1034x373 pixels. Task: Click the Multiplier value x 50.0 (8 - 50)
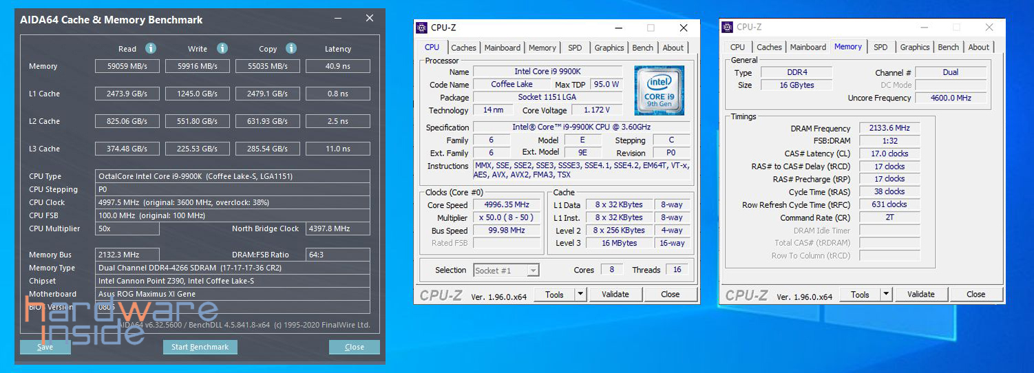click(507, 217)
